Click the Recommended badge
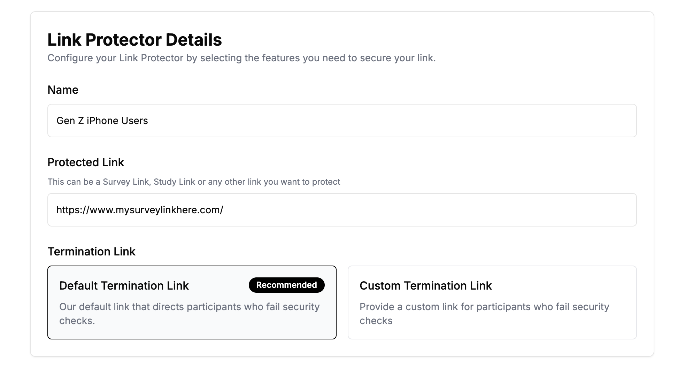 (286, 285)
